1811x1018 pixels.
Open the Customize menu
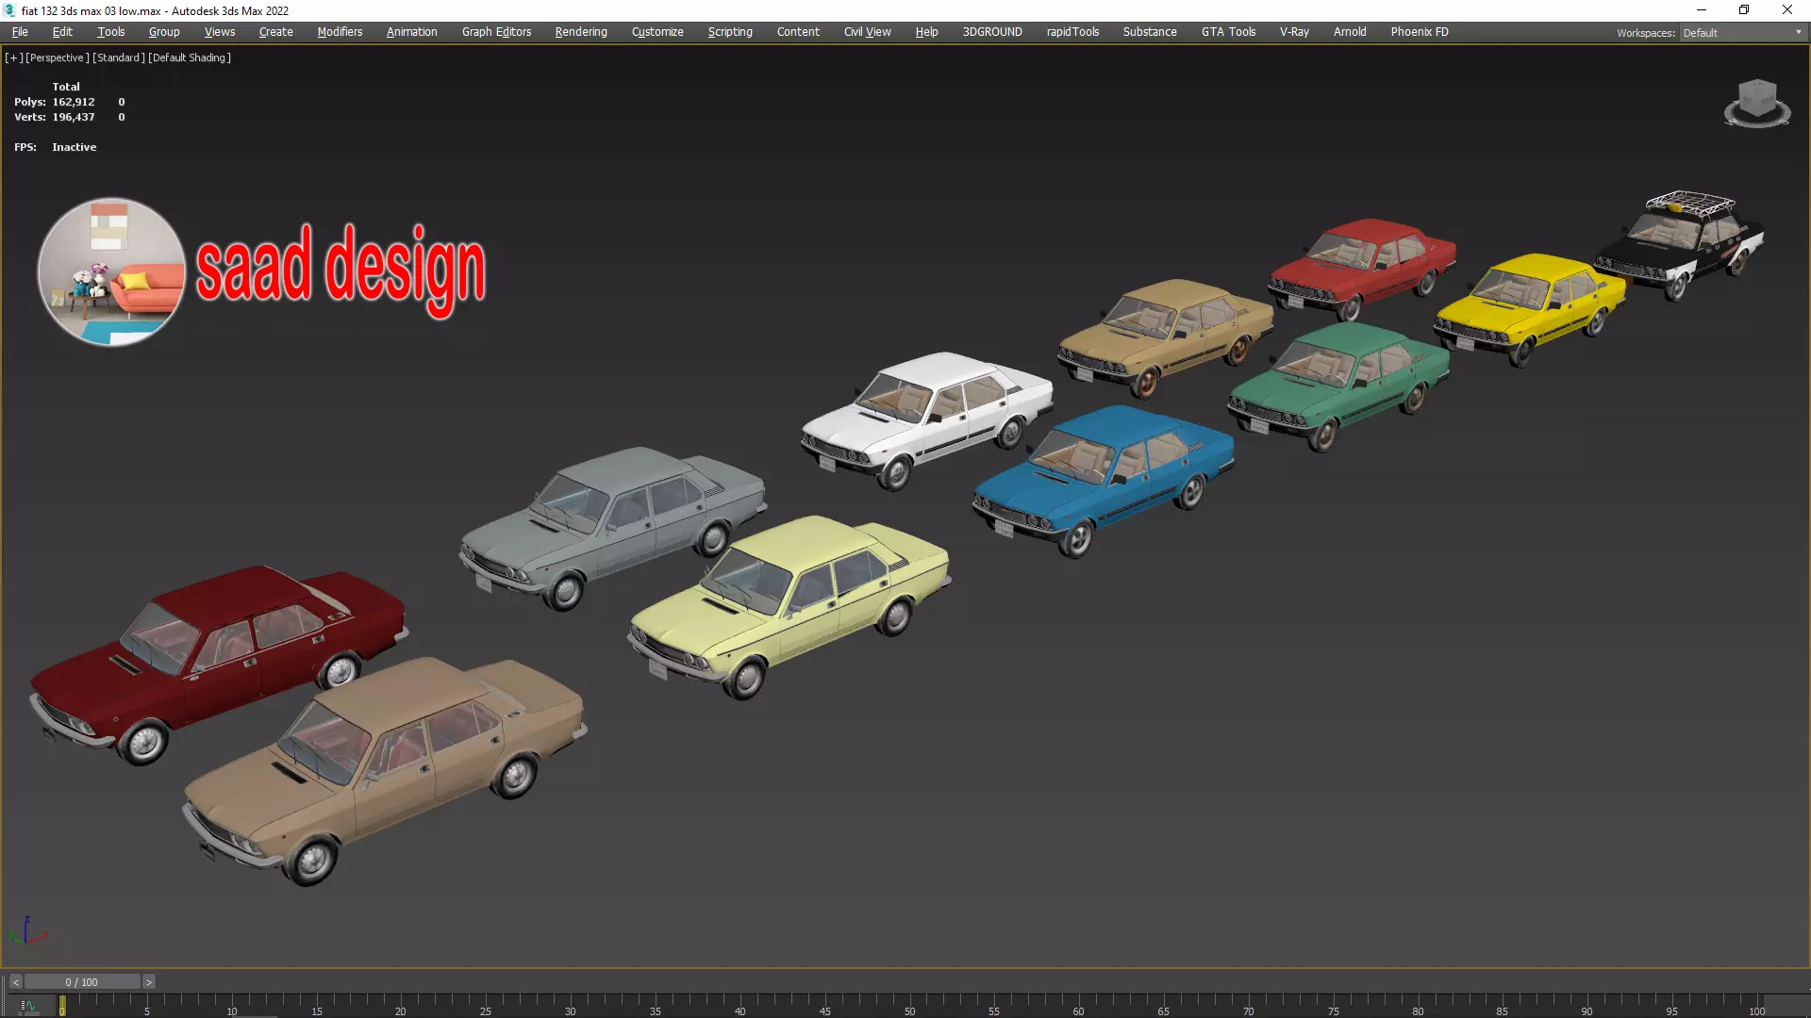pyautogui.click(x=657, y=31)
